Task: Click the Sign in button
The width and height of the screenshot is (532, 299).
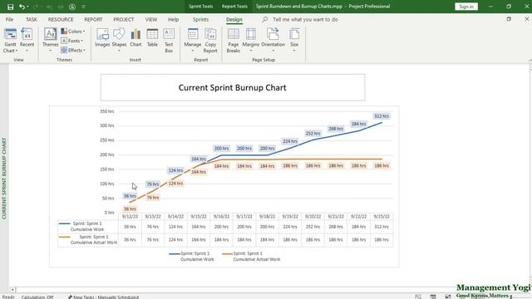Action: [466, 7]
